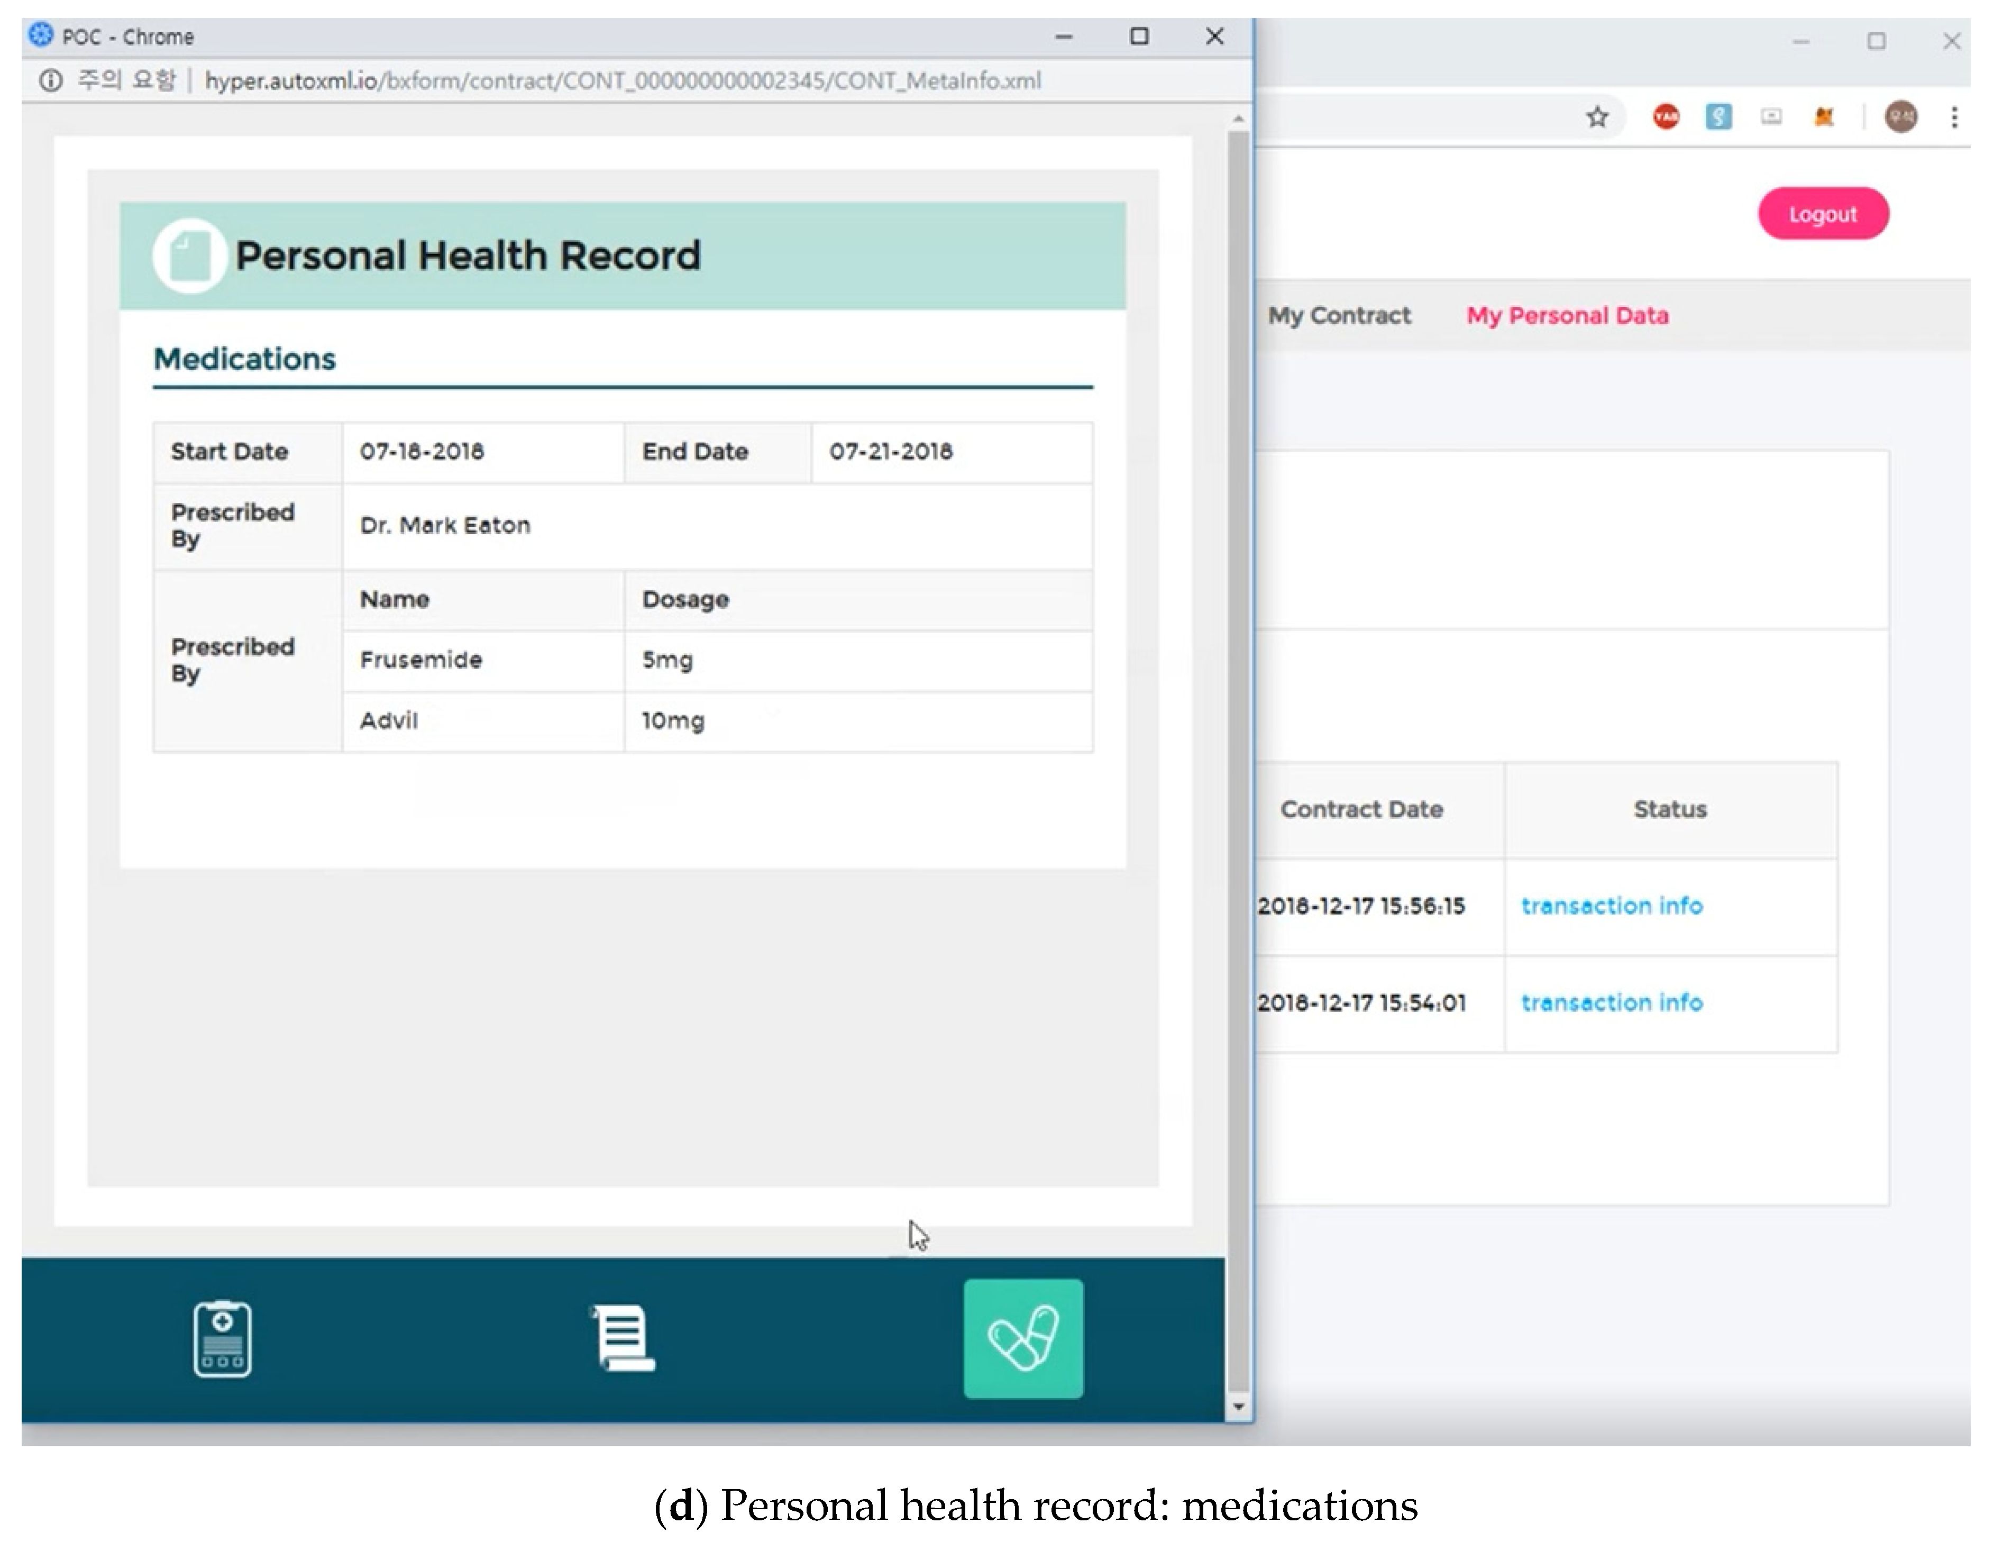Image resolution: width=2003 pixels, height=1542 pixels.
Task: Switch to My Contract tab
Action: [x=1339, y=316]
